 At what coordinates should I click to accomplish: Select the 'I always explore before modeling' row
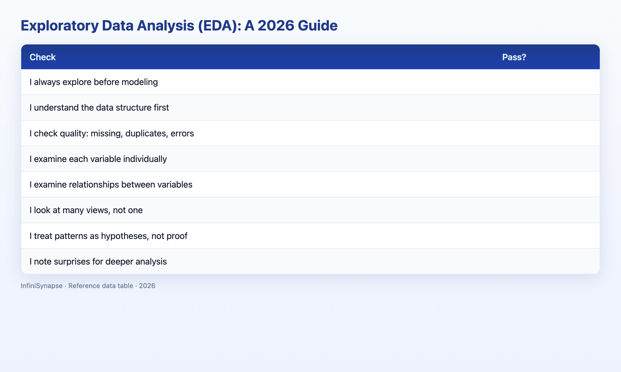tap(310, 82)
